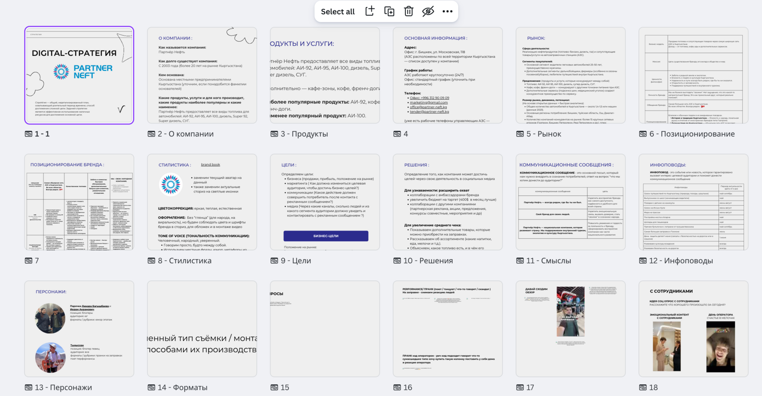The width and height of the screenshot is (762, 396).
Task: Click the page icon beside '14 - Форматы'
Action: point(151,387)
